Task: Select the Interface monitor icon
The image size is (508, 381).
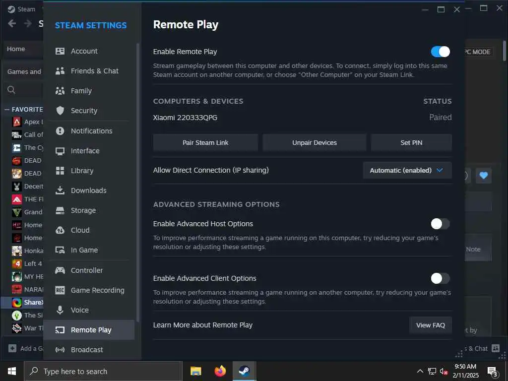Action: (60, 151)
